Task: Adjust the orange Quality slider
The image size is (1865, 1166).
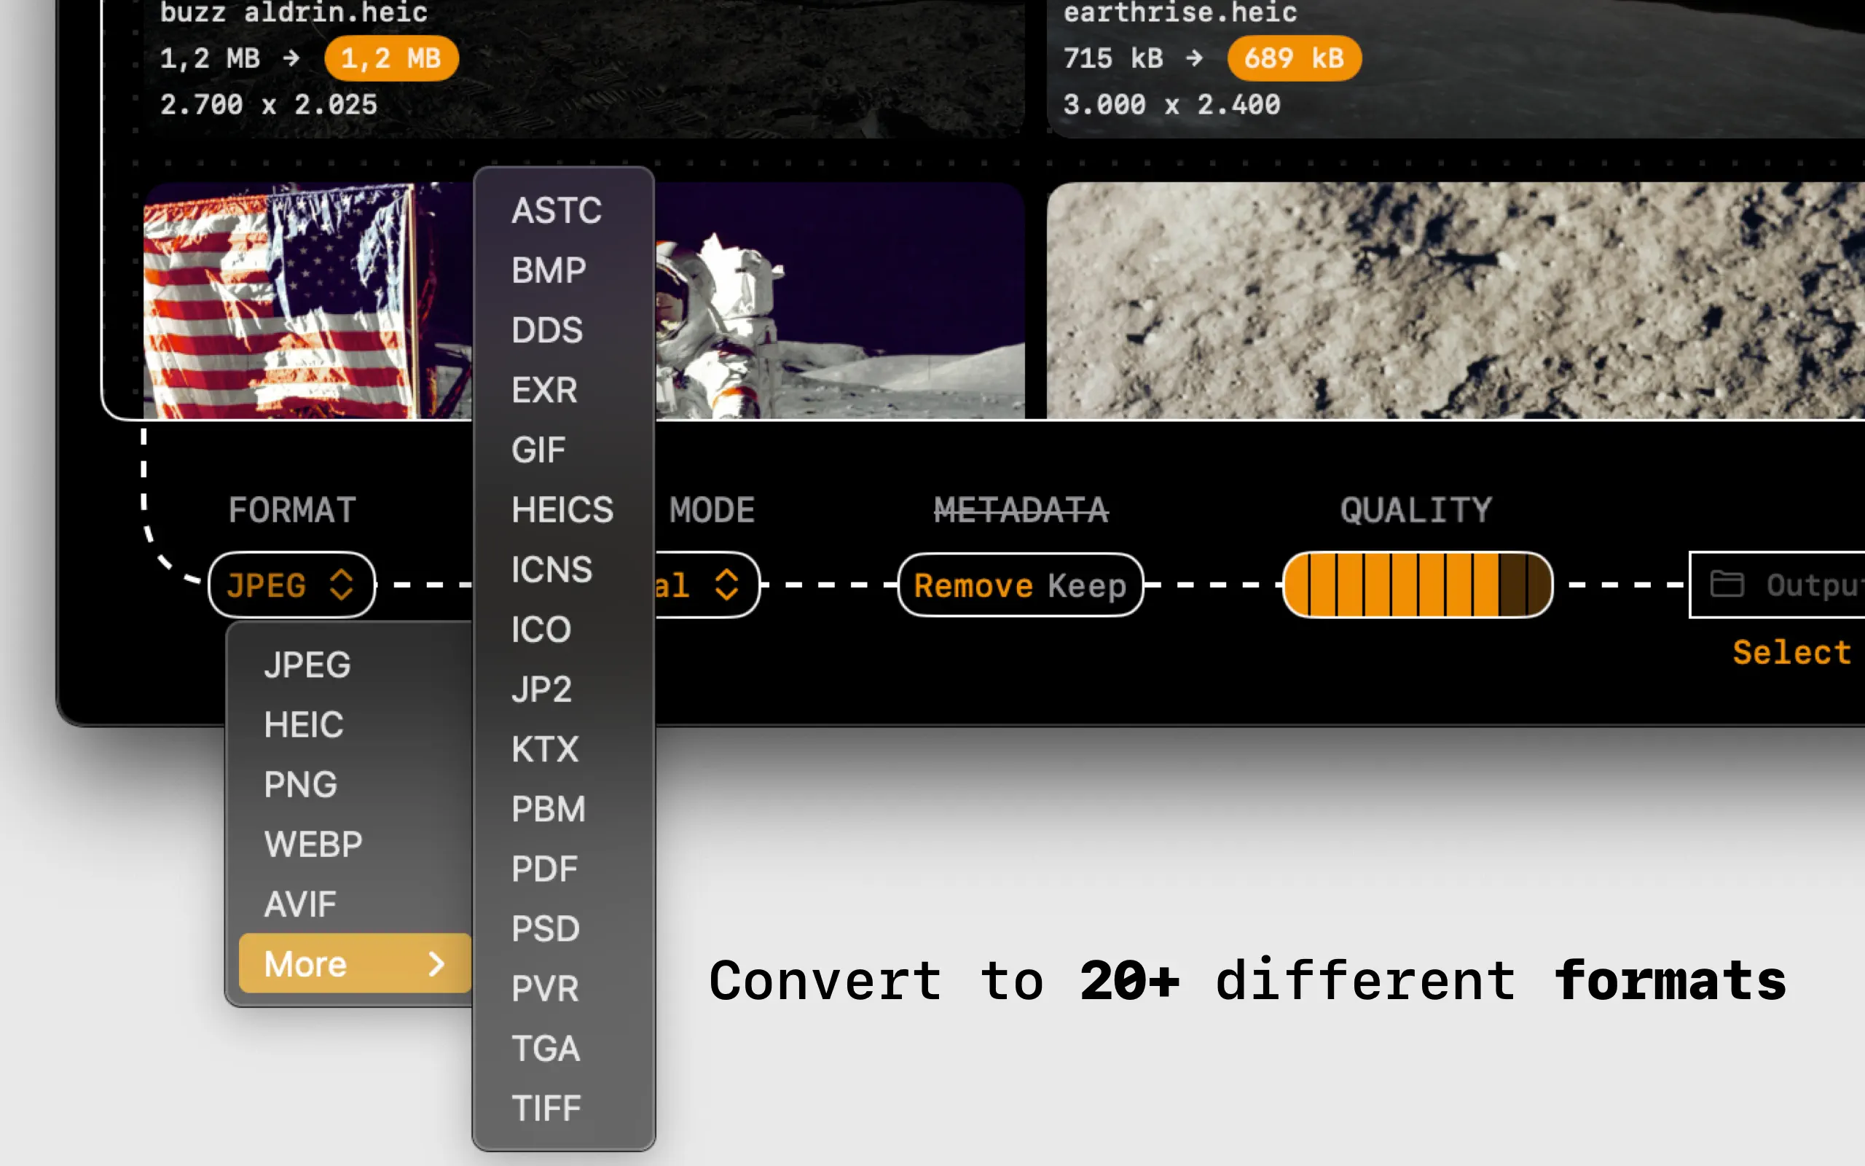Action: (1416, 584)
